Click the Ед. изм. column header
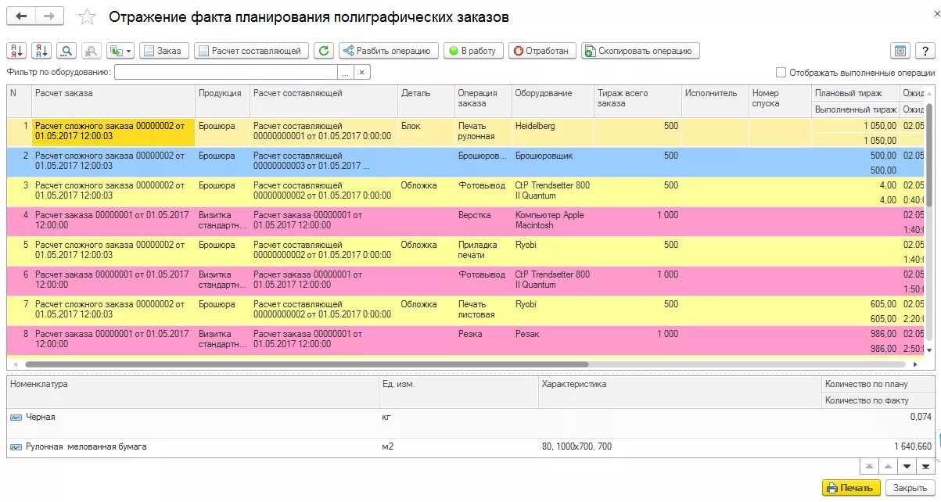Viewport: 941px width, 502px height. [x=458, y=392]
